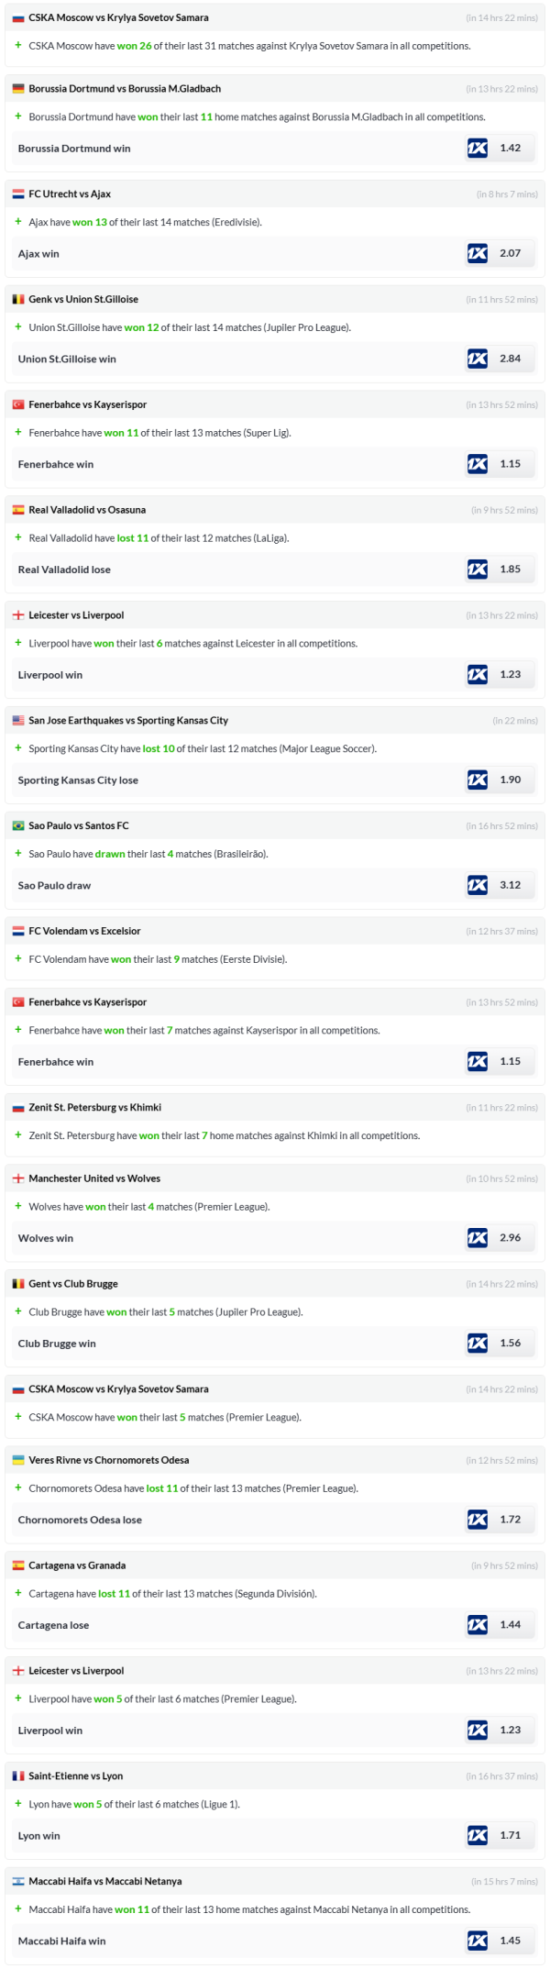Select the 1.45 odds for Maccabi Haifa win
Viewport: 550px width, 1969px height.
511,1941
